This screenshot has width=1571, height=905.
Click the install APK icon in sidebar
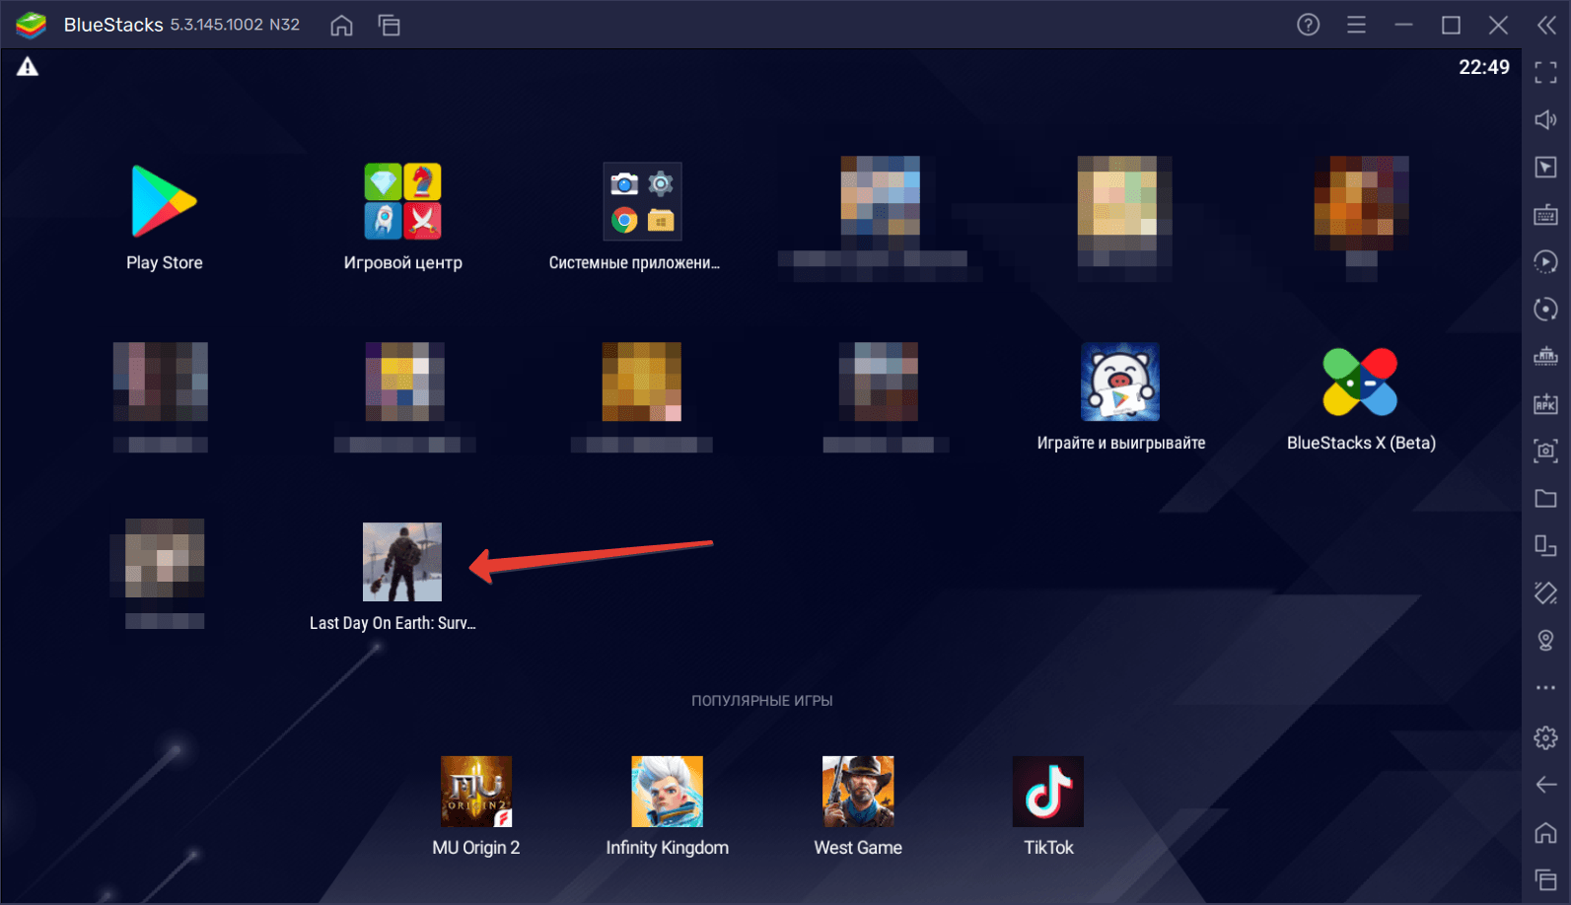1546,404
